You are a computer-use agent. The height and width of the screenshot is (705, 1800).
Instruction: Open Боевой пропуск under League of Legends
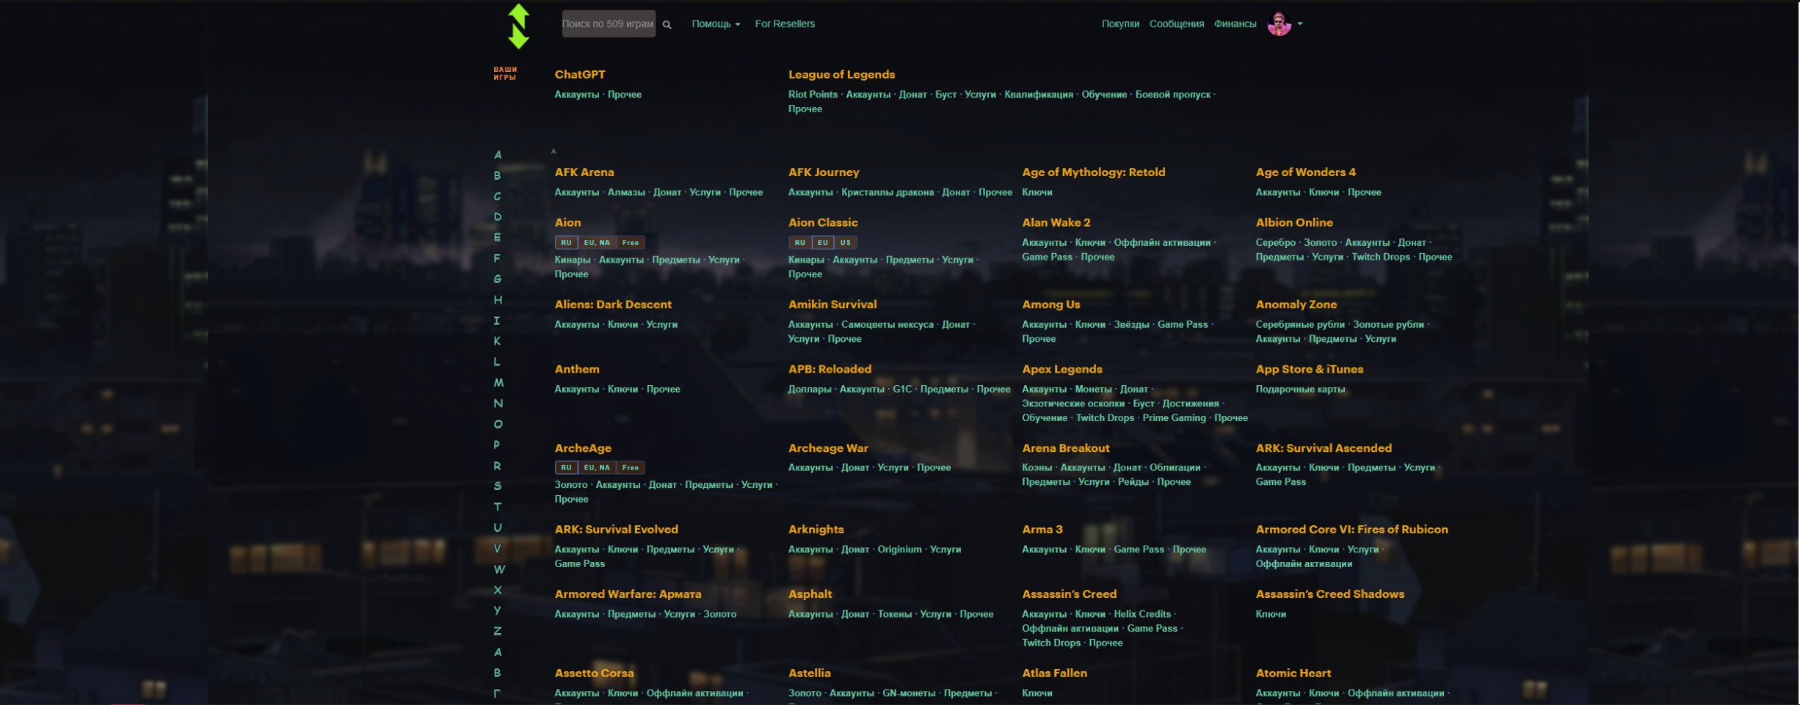(1172, 94)
